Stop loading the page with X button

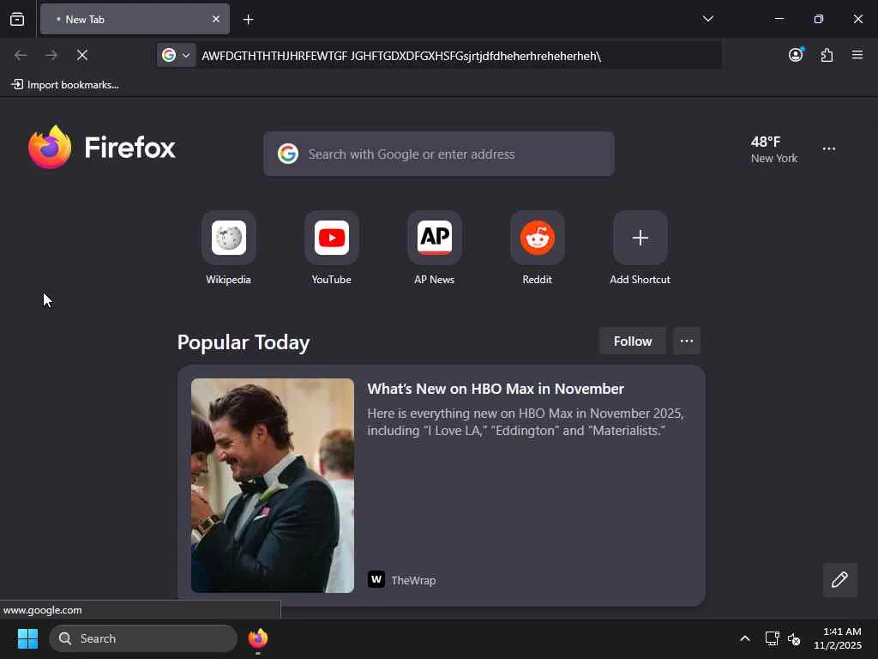coord(82,55)
